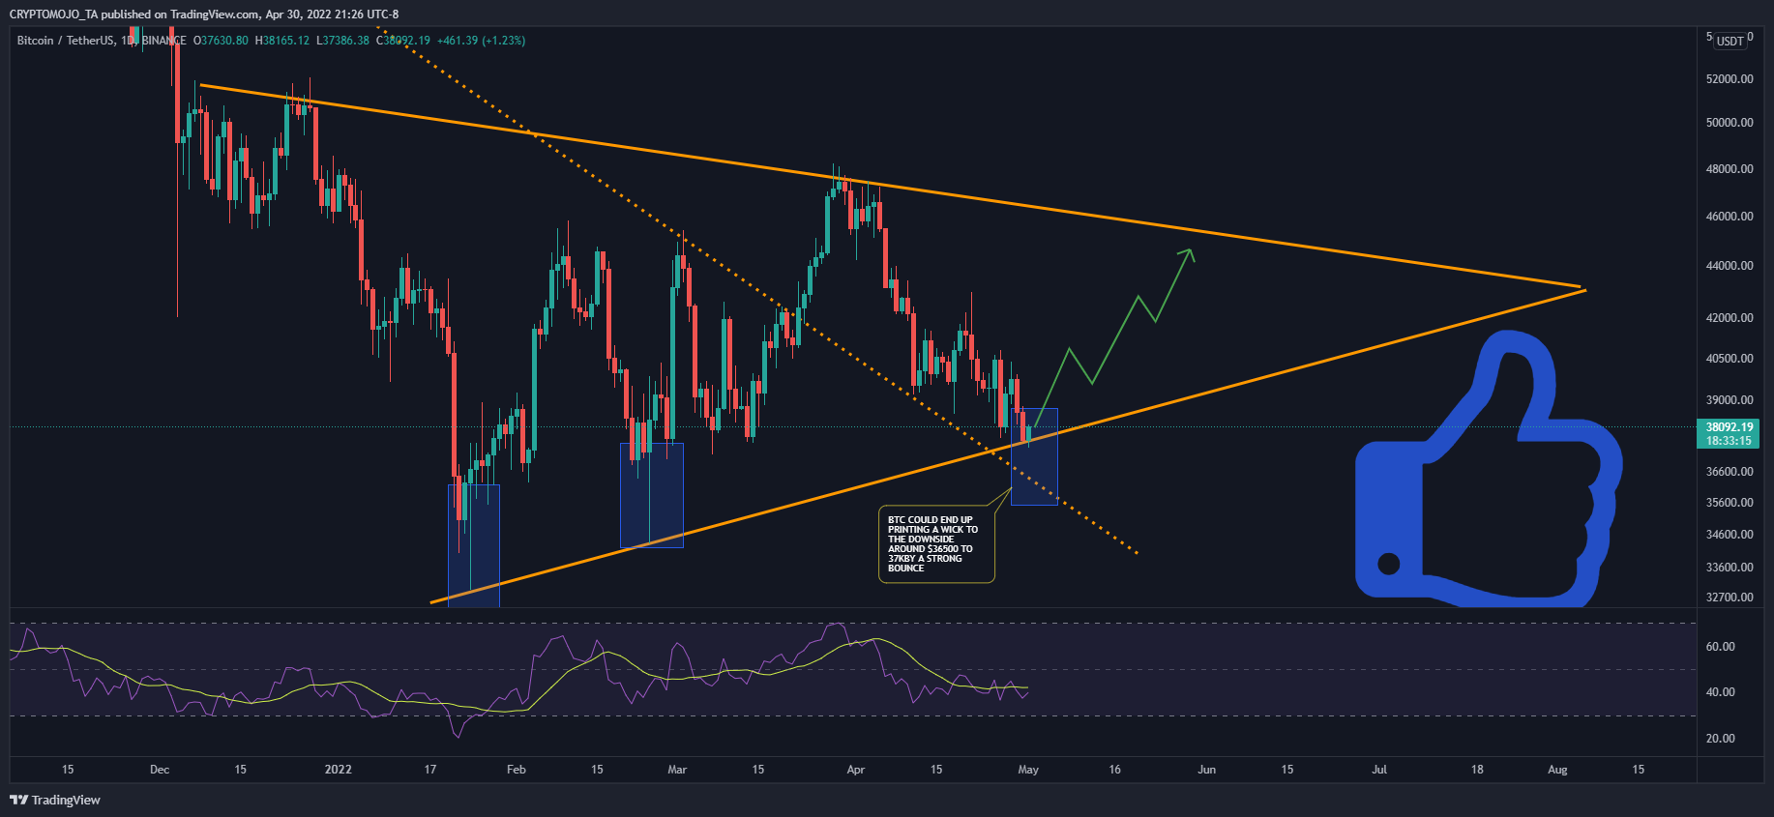Click the 36600.00 price axis label
1774x817 pixels.
click(x=1730, y=472)
